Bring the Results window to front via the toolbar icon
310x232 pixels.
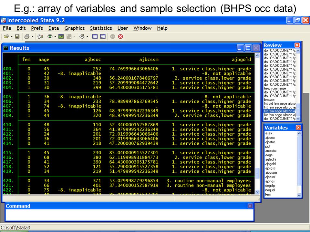(61, 36)
